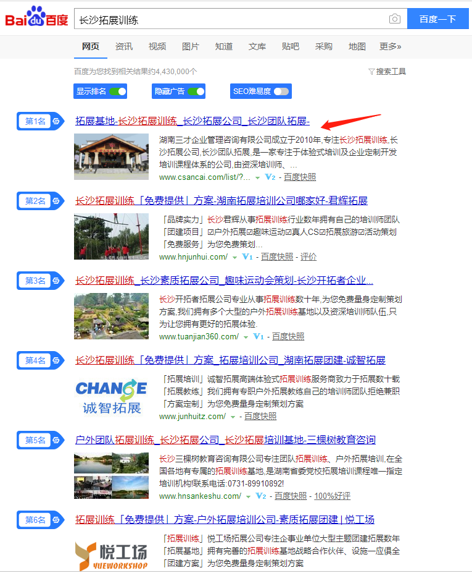This screenshot has height=573, width=472.
Task: Click V2 credit badge for csancai.com
Action: (x=270, y=177)
